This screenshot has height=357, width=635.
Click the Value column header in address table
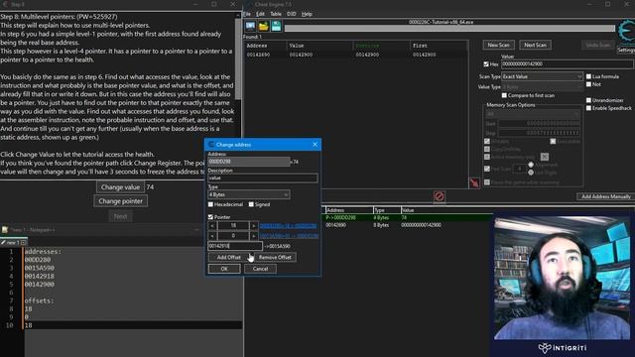click(x=447, y=210)
